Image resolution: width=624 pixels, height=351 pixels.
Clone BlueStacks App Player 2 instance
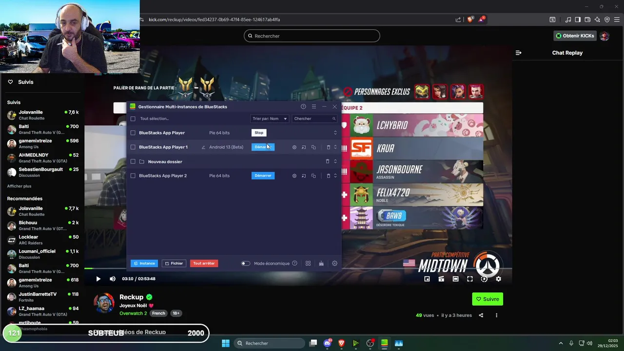coord(313,176)
